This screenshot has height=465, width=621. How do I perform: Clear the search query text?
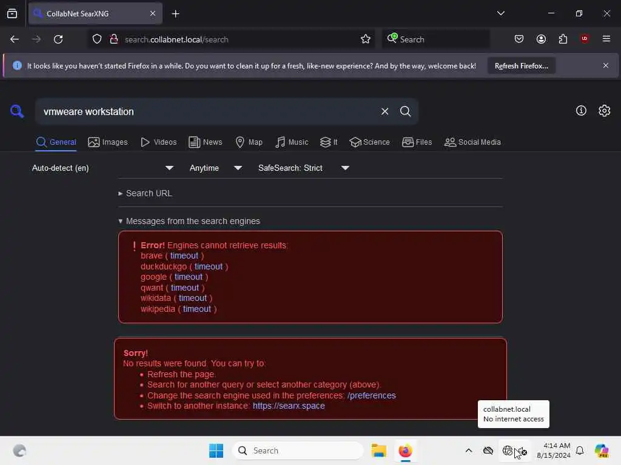point(384,111)
